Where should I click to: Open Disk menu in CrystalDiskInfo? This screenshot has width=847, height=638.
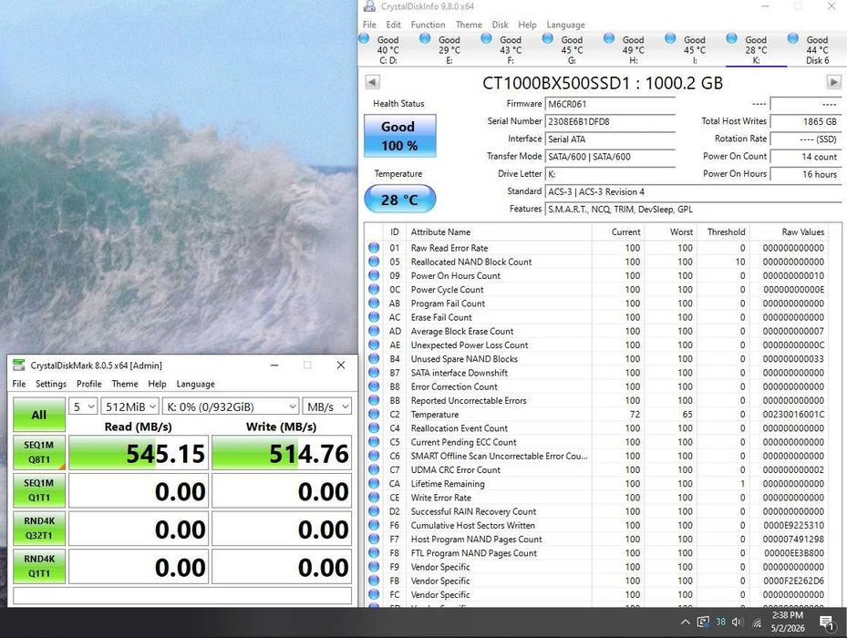[x=500, y=25]
